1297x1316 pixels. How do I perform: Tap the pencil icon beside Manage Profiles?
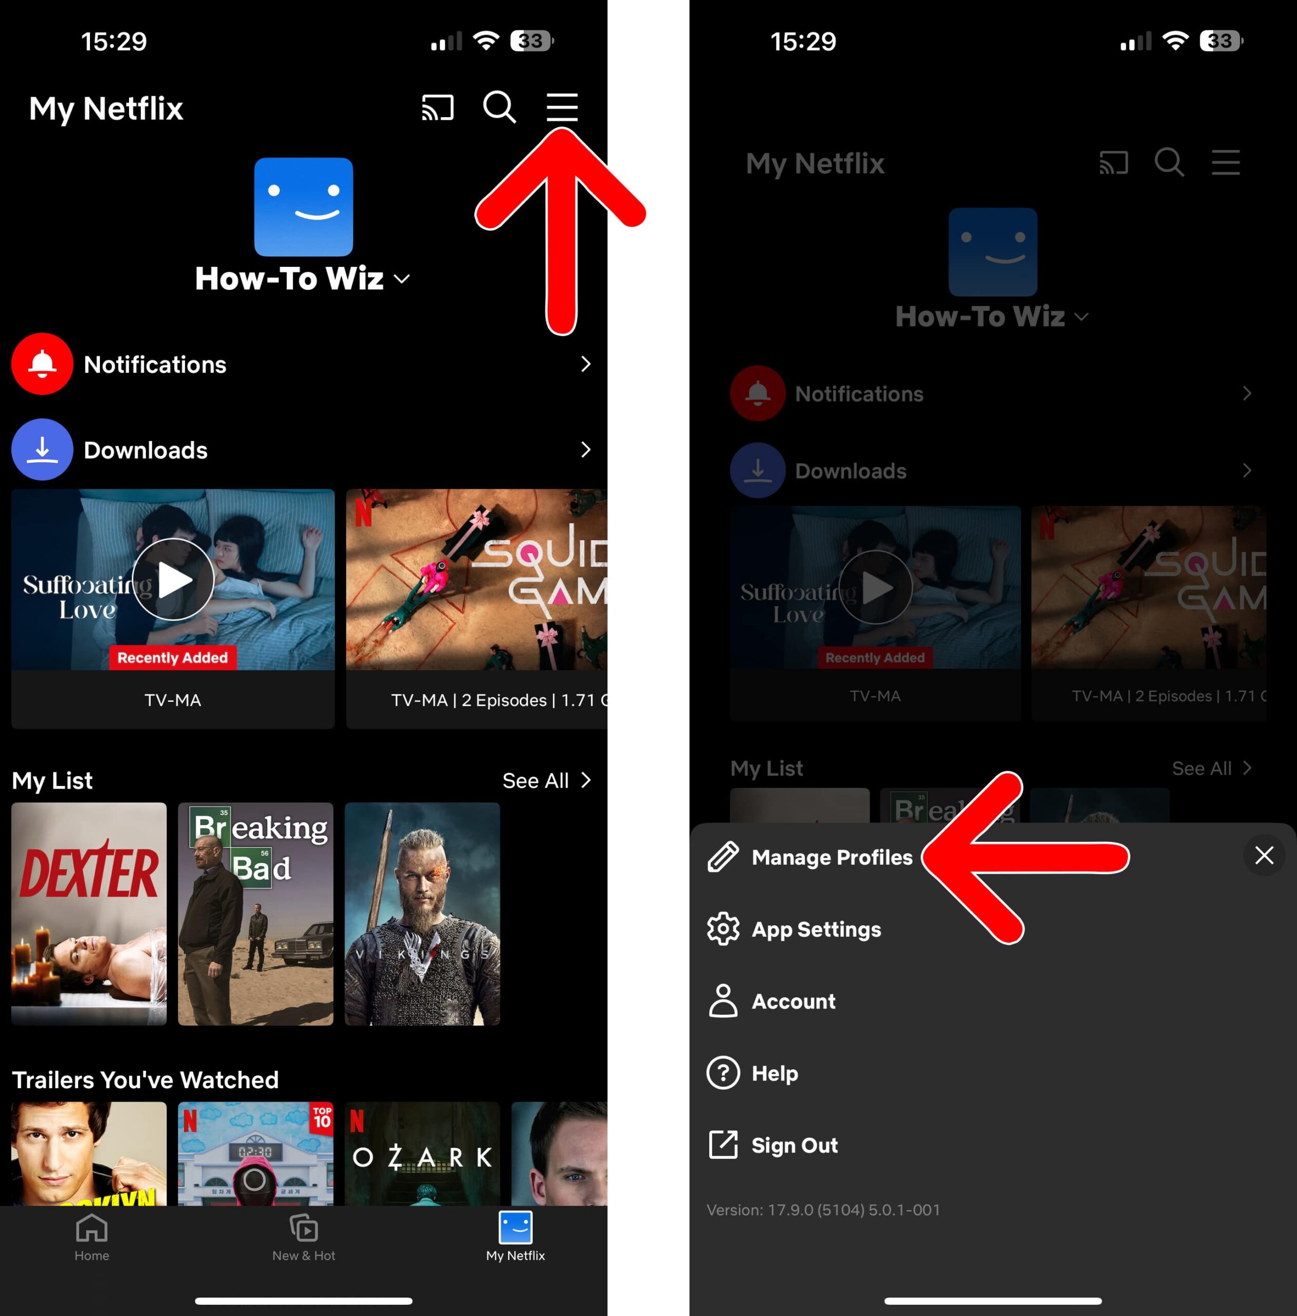[x=723, y=856]
